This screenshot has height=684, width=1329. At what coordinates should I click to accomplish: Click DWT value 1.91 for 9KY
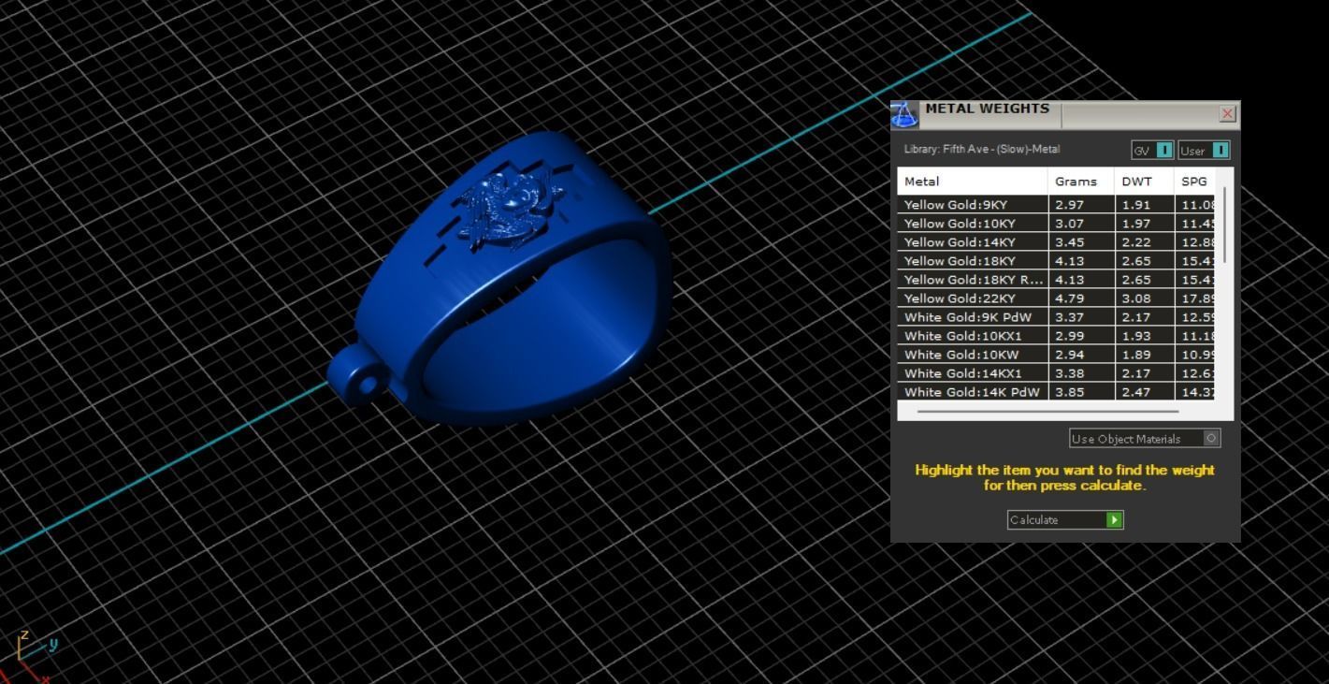point(1136,205)
